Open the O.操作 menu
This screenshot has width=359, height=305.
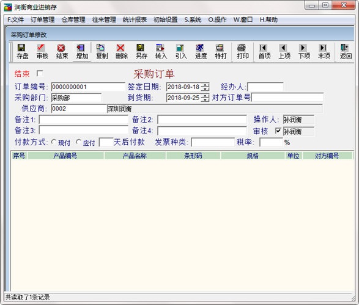pyautogui.click(x=217, y=20)
